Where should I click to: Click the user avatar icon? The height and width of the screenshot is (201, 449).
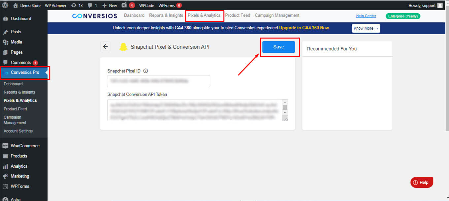click(440, 5)
